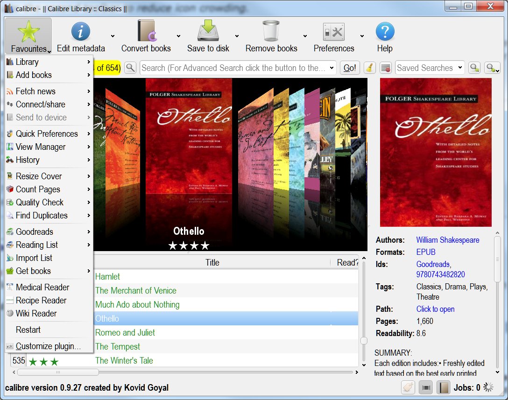
Task: Click the Remove books trash icon
Action: click(x=271, y=31)
